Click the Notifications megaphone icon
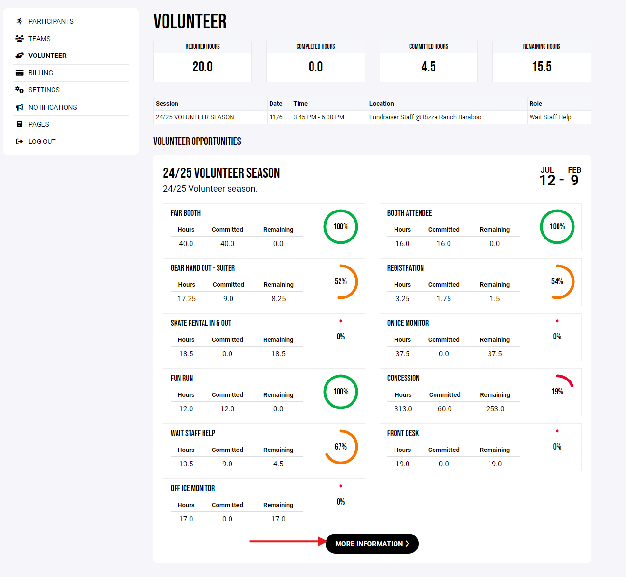The image size is (626, 577). pos(19,107)
